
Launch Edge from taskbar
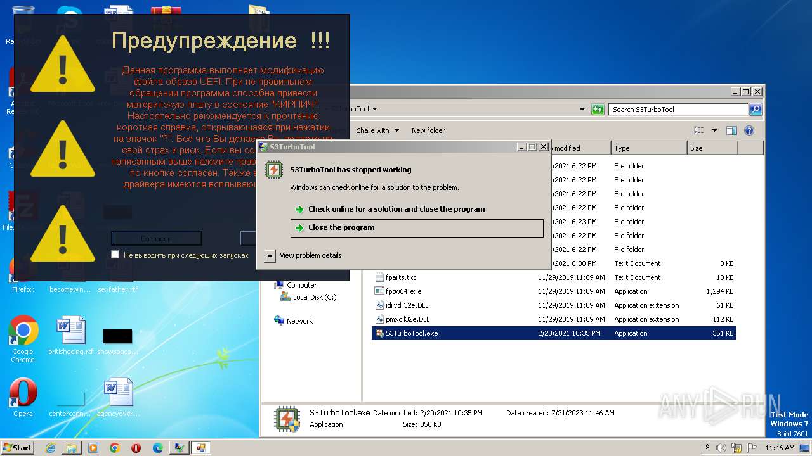click(158, 448)
